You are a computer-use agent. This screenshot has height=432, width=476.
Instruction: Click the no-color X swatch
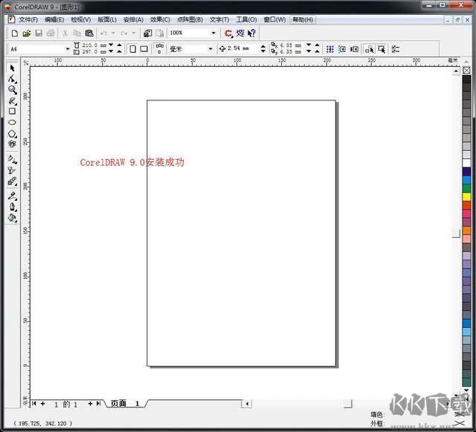(466, 71)
